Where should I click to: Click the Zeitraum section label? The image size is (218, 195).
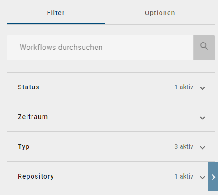33,117
